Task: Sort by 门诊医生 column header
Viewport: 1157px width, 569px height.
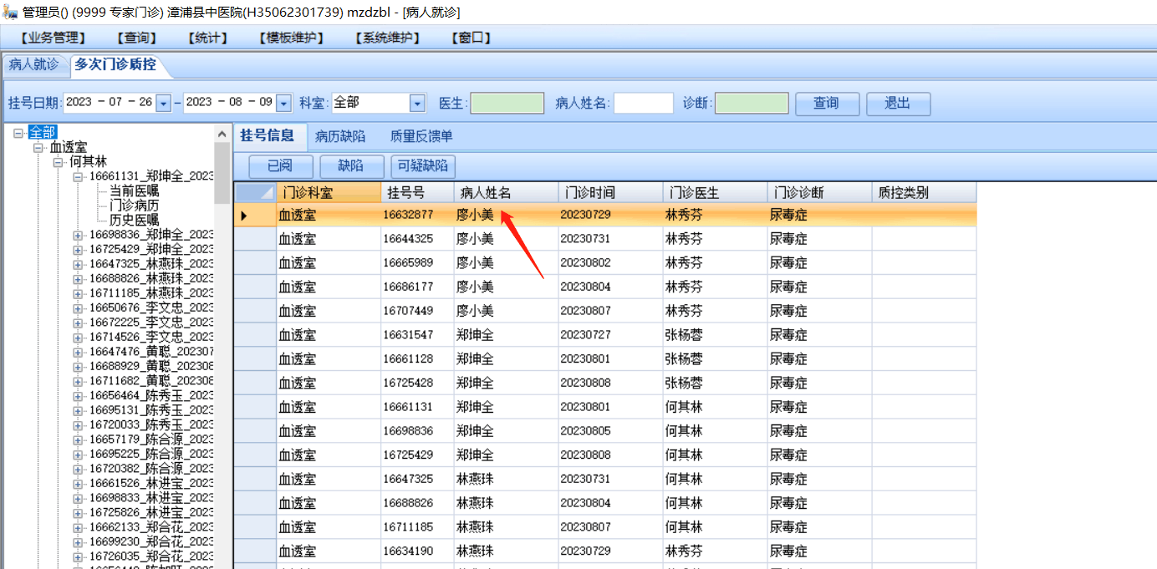Action: (x=715, y=192)
